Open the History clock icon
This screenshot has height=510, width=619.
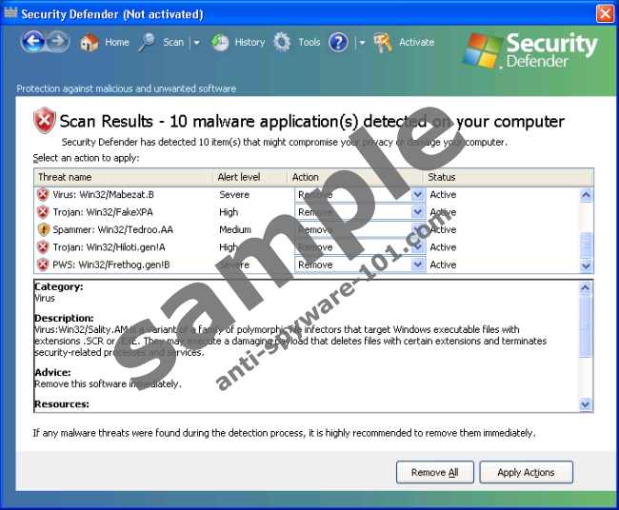point(220,43)
